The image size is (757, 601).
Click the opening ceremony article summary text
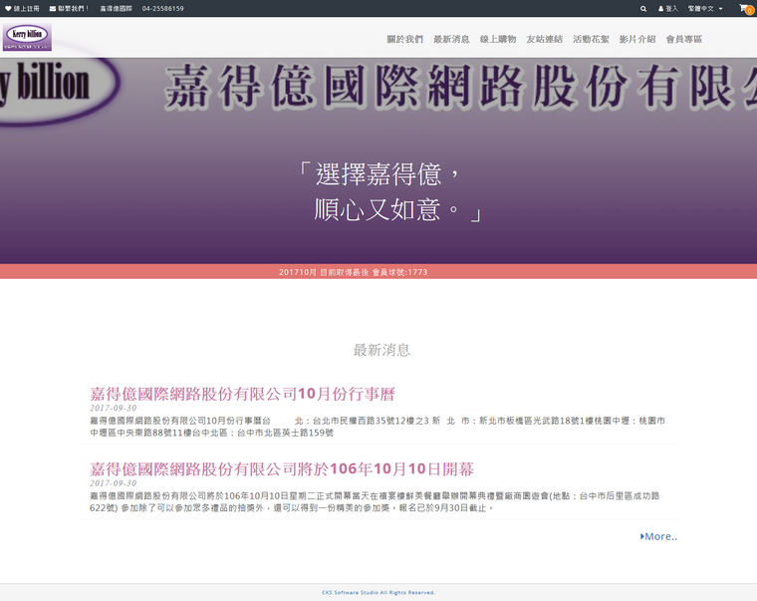(375, 502)
